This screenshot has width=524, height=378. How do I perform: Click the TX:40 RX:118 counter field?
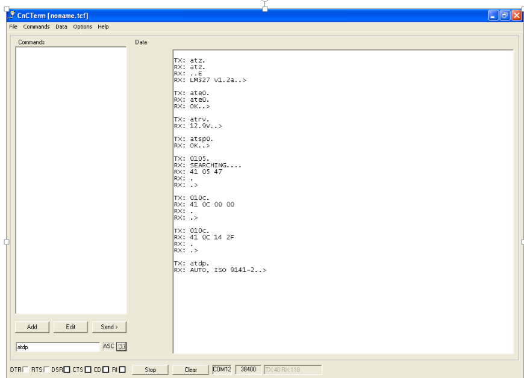tap(293, 370)
